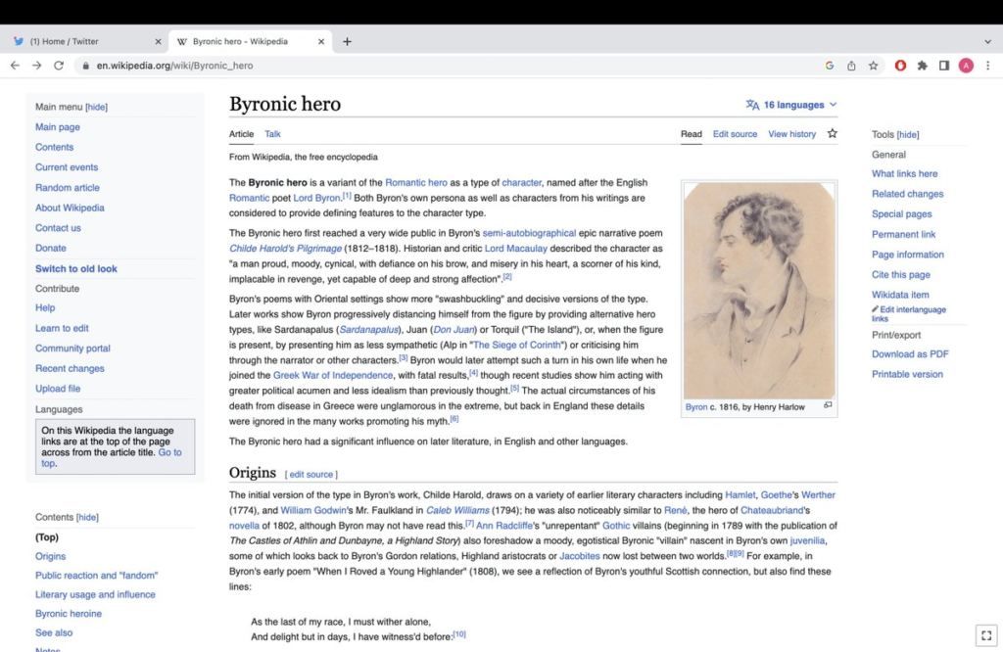Expand the 16 languages dropdown

coord(791,105)
